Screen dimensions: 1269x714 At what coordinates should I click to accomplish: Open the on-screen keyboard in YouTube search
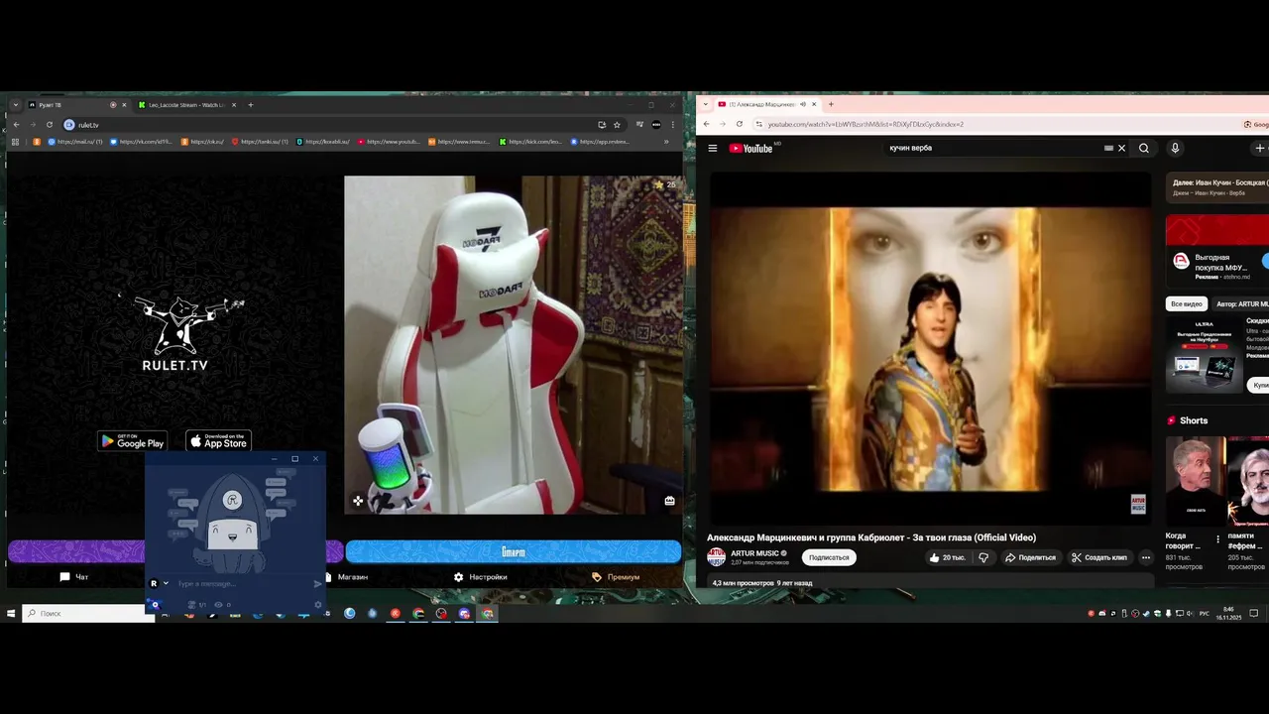click(1108, 148)
